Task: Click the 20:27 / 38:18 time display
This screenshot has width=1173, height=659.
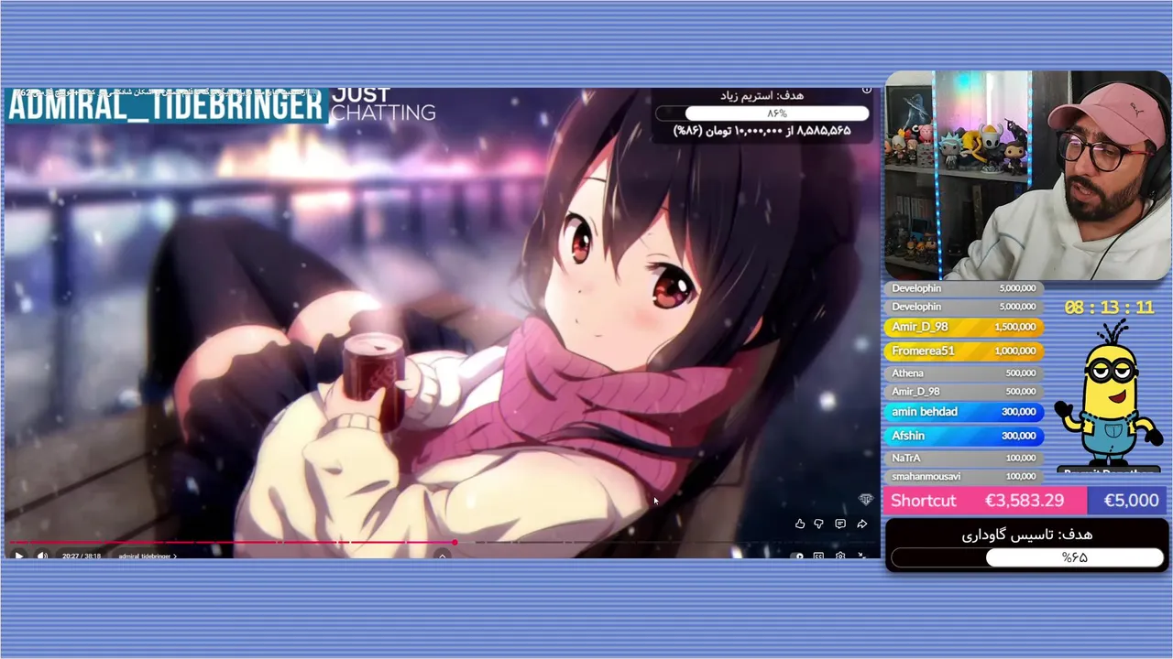Action: tap(82, 556)
